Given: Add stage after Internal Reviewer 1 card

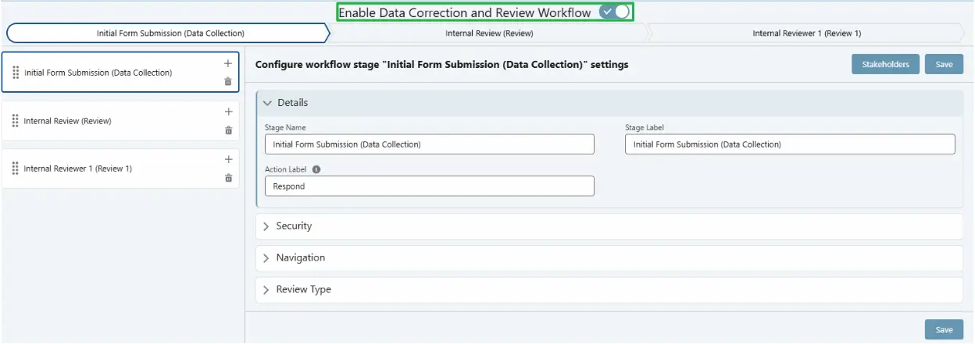Looking at the screenshot, I should 228,159.
